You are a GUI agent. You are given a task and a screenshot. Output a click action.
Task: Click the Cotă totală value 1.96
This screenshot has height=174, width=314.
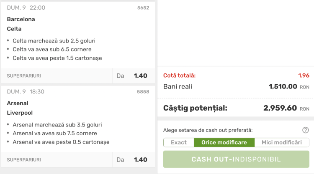304,76
